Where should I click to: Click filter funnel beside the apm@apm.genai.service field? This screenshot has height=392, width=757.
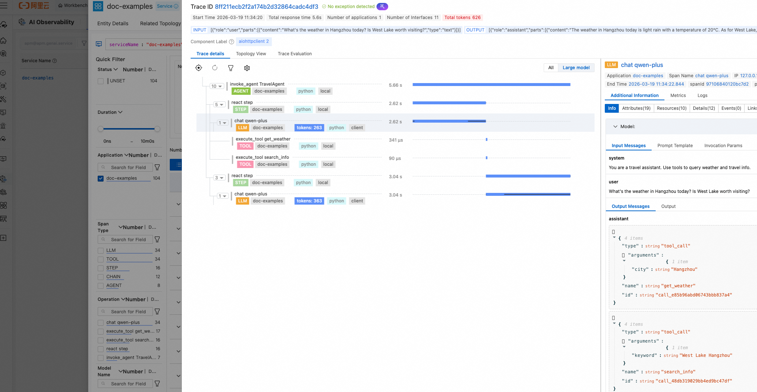click(84, 43)
